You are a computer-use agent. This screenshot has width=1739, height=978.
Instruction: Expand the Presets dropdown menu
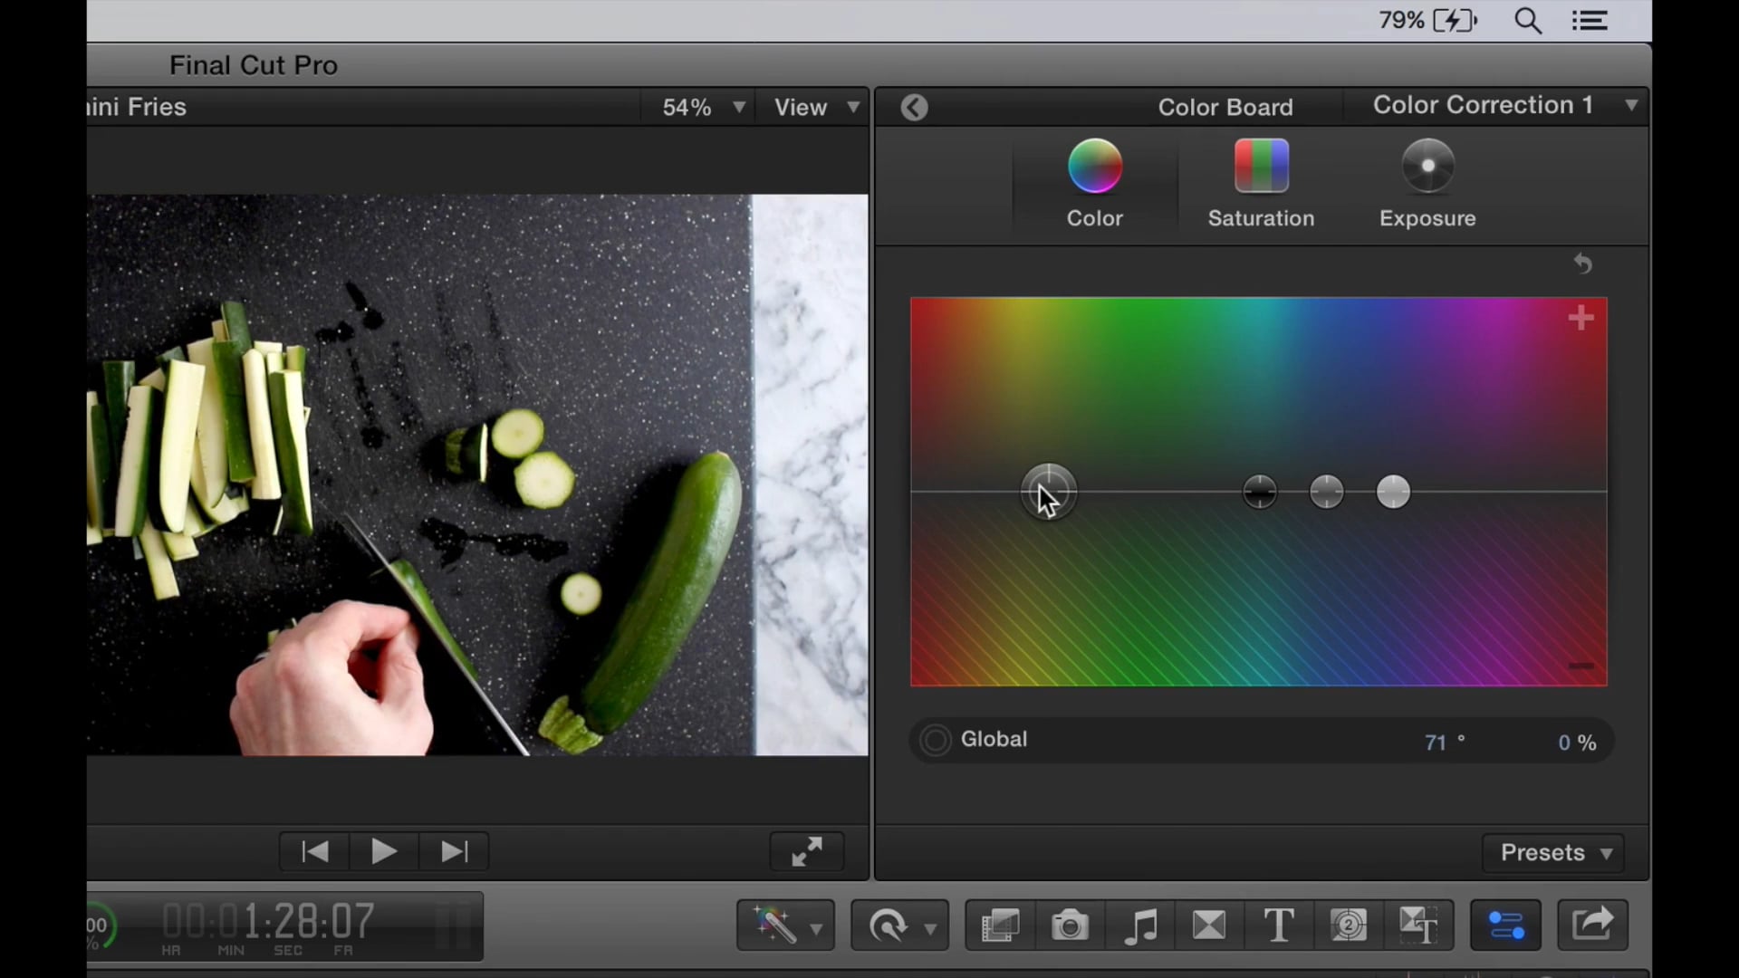(1552, 851)
